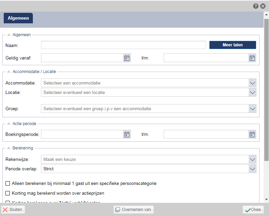Viewport: 269px width, 216px height.
Task: Confirm with the Okee button
Action: click(x=253, y=210)
